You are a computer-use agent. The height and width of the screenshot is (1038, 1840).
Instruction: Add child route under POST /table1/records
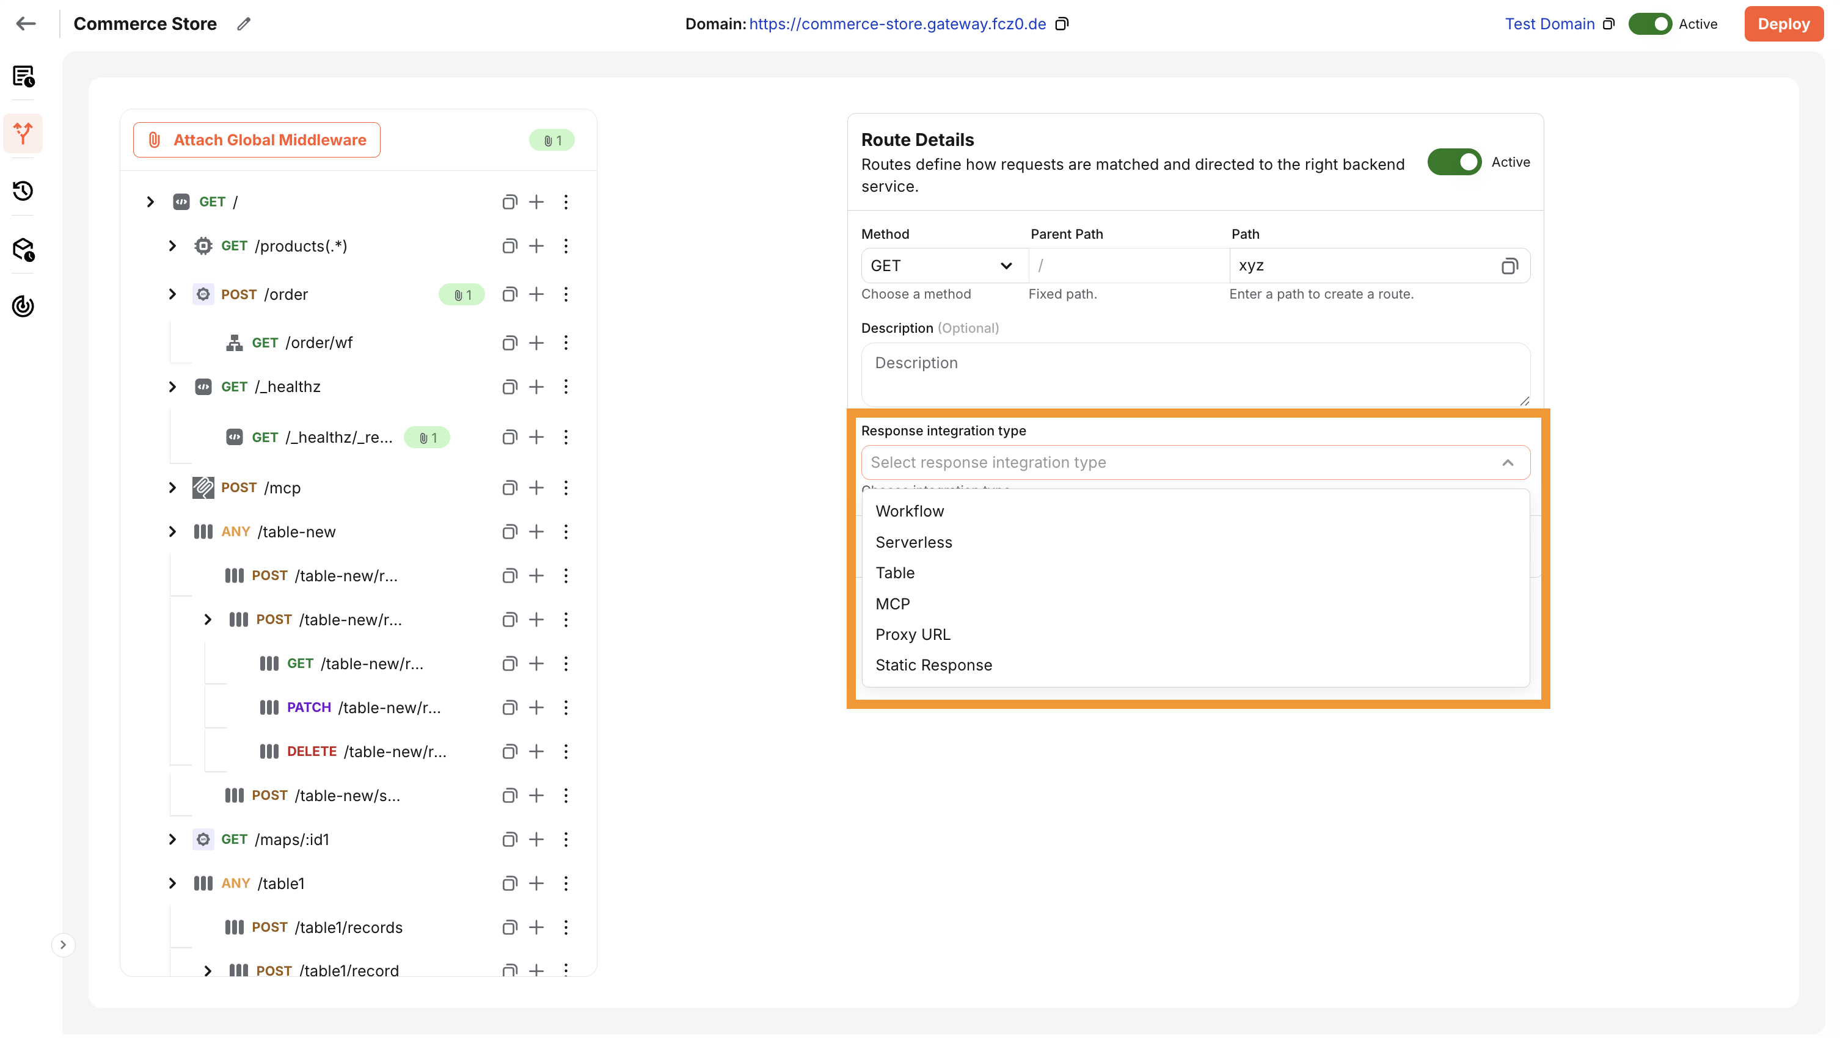pyautogui.click(x=536, y=927)
